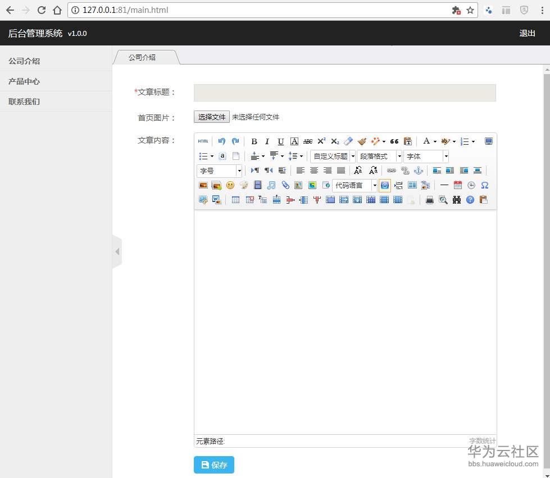The image size is (550, 478).
Task: Open the scrawl palette tool
Action: [x=244, y=185]
